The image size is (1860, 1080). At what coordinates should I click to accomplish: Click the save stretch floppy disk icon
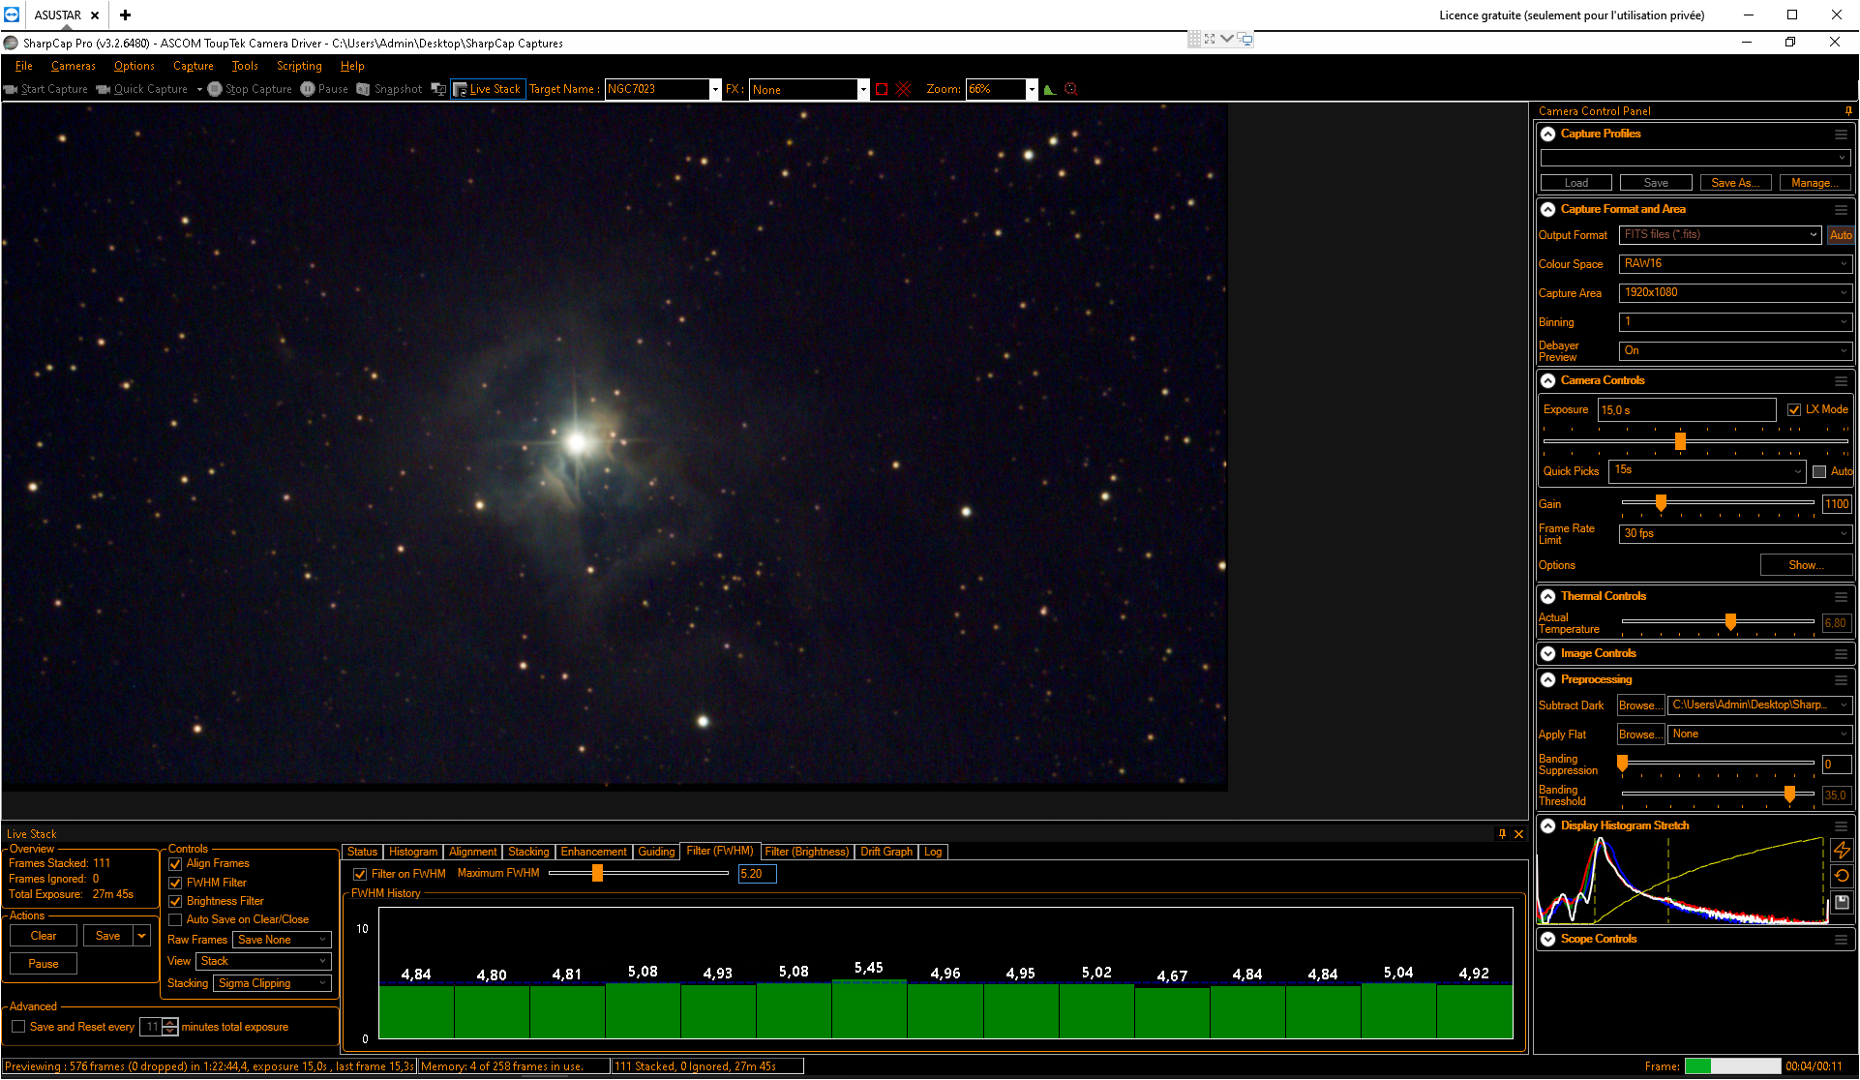pyautogui.click(x=1842, y=902)
